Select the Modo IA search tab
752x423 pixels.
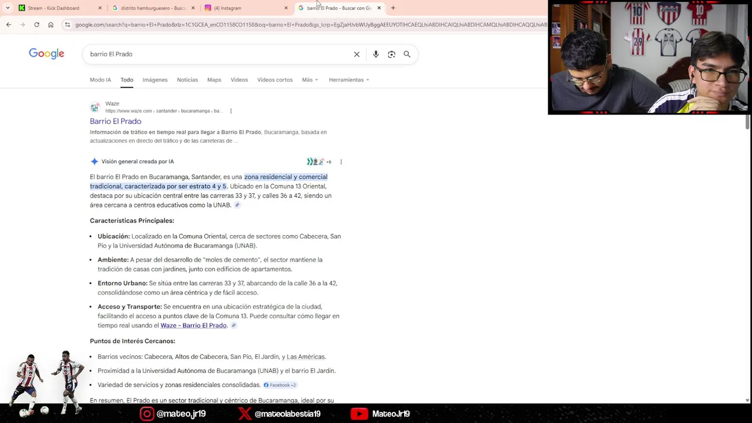[100, 80]
